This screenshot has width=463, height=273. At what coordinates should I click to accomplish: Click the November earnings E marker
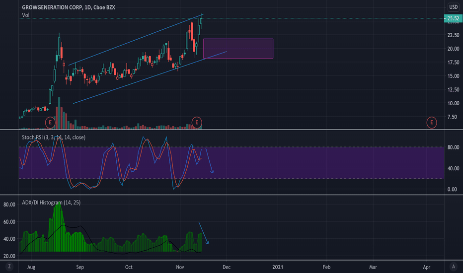point(197,123)
